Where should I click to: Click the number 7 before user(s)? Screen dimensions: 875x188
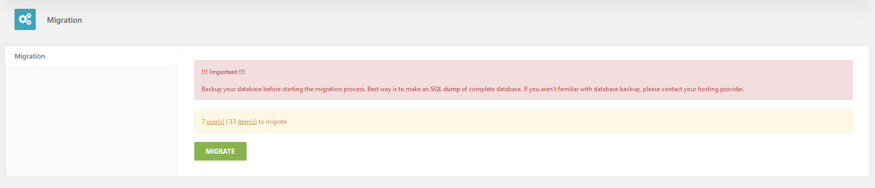[203, 122]
